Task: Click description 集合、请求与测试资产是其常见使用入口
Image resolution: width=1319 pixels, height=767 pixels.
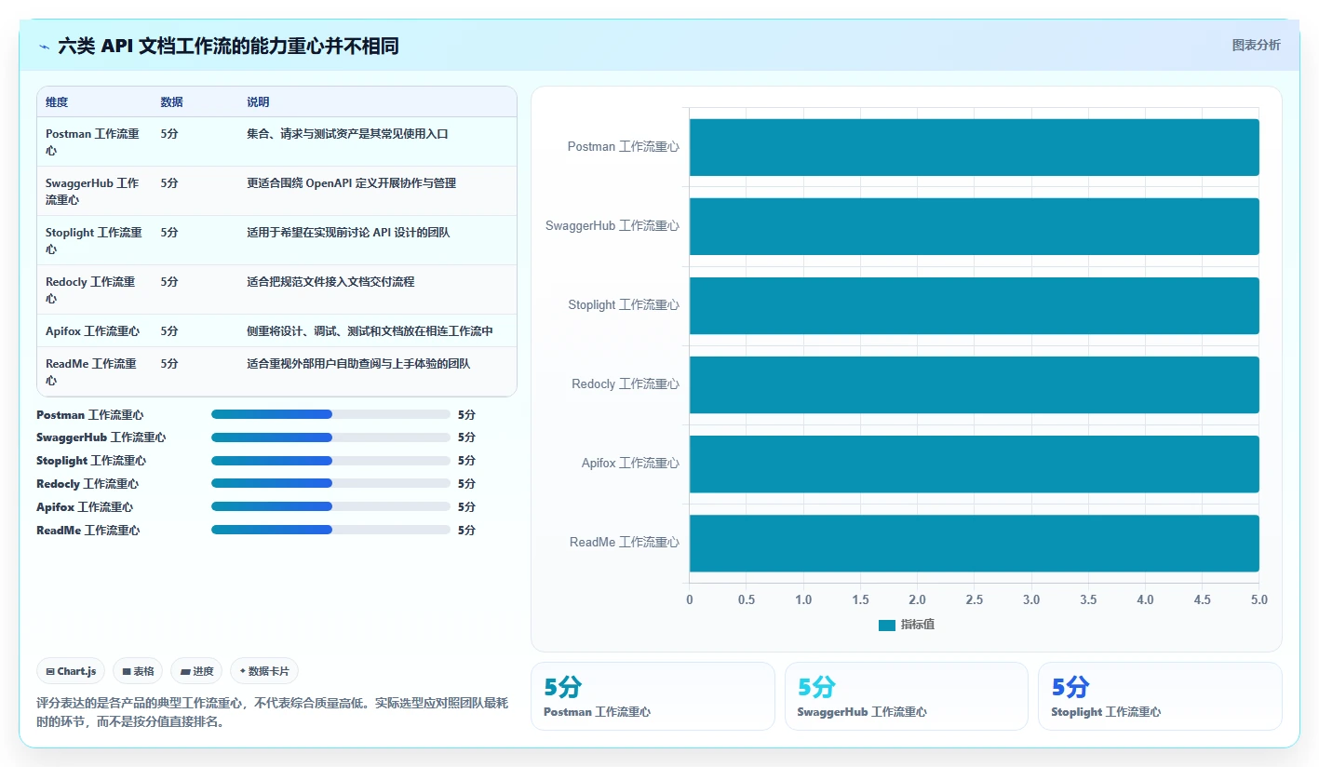Action: click(x=347, y=134)
